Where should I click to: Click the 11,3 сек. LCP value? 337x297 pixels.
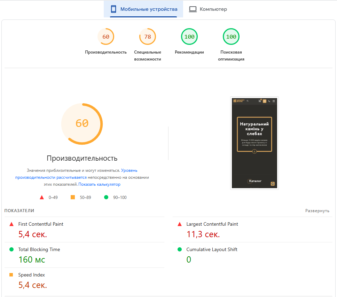click(x=203, y=234)
